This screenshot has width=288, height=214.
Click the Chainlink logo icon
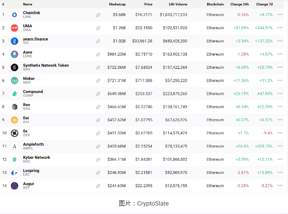pos(14,15)
